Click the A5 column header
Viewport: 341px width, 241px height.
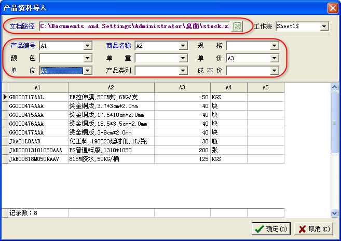click(266, 87)
